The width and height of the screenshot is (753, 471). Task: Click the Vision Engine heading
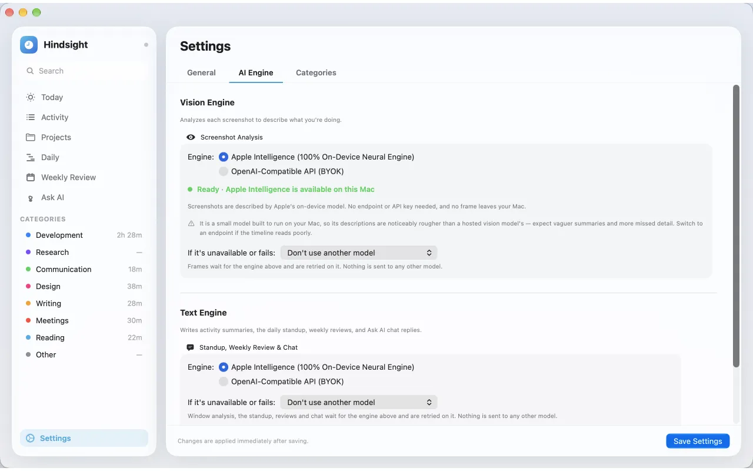pos(207,102)
